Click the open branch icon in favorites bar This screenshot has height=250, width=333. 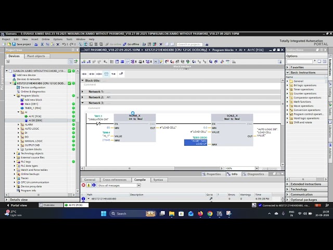point(113,74)
